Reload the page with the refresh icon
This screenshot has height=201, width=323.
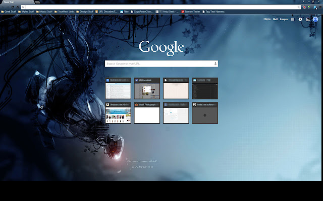(13, 7)
